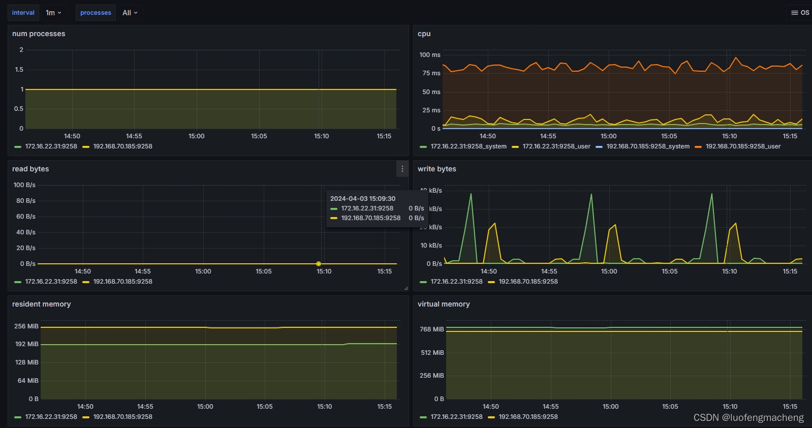This screenshot has height=428, width=812.
Task: Toggle 192.168.70.185:9258_user series in cpu legend
Action: click(x=743, y=146)
